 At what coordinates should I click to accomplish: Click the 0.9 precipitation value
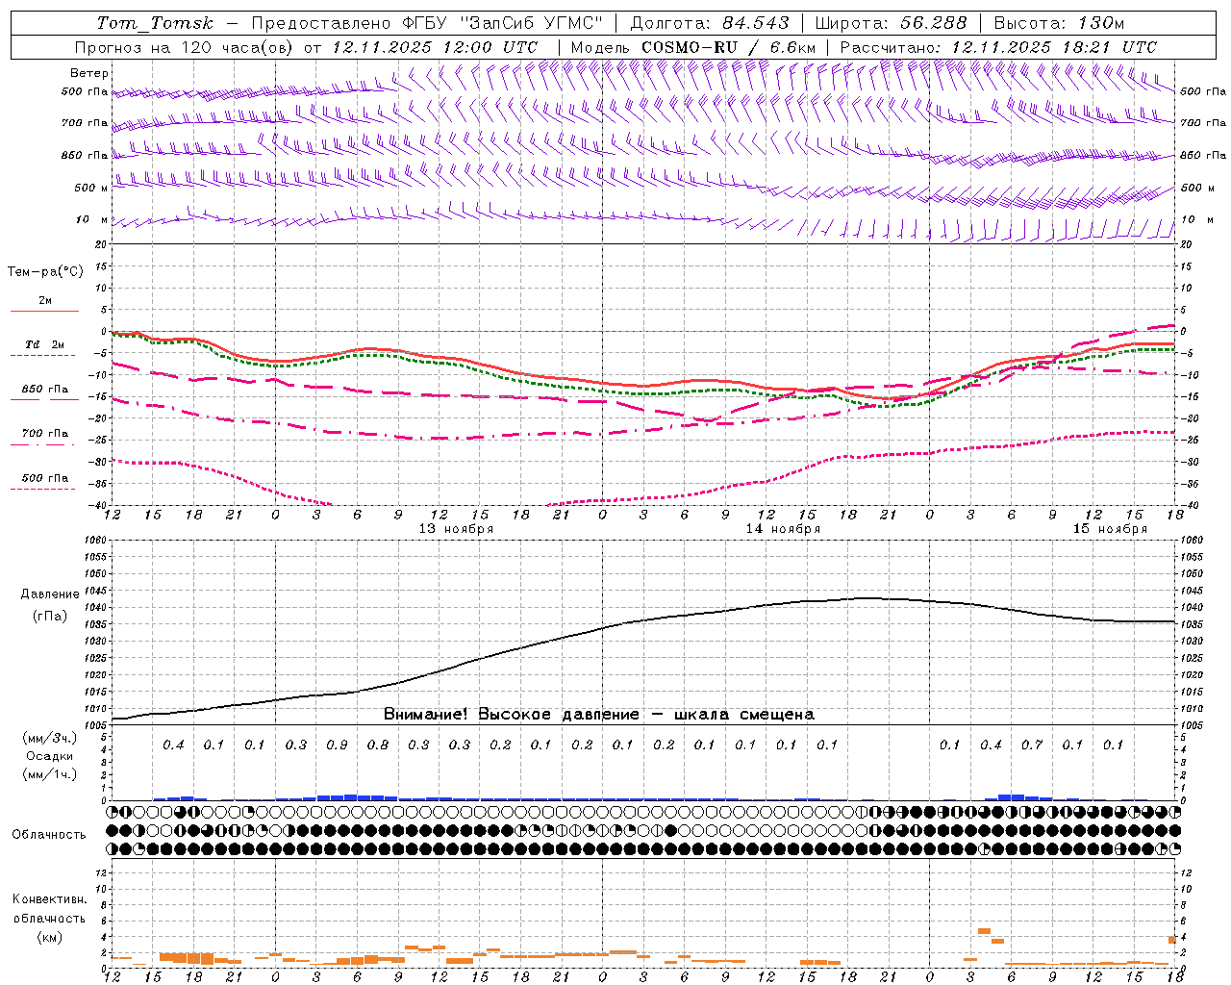point(337,745)
